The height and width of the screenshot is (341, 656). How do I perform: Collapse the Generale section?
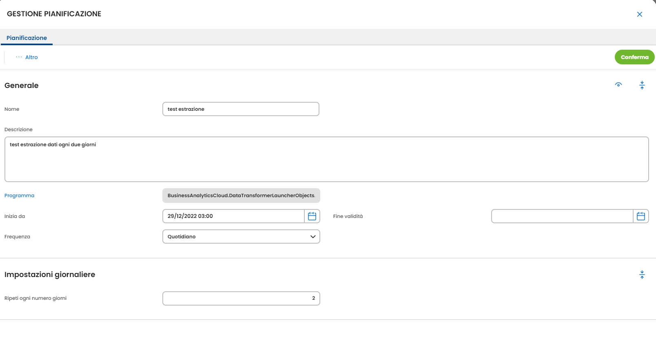(x=642, y=85)
